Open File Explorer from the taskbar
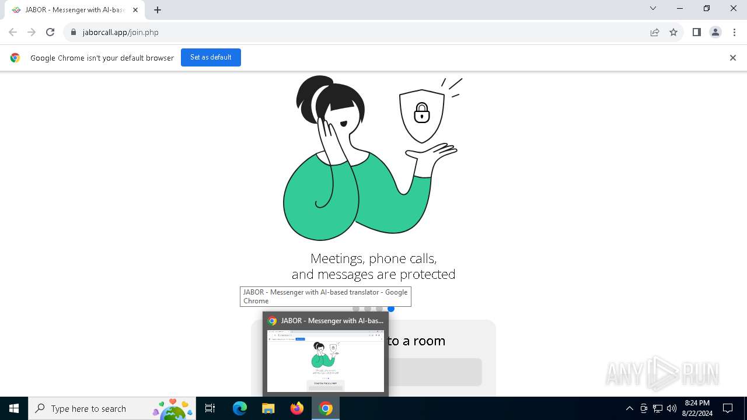This screenshot has width=747, height=420. pos(268,408)
